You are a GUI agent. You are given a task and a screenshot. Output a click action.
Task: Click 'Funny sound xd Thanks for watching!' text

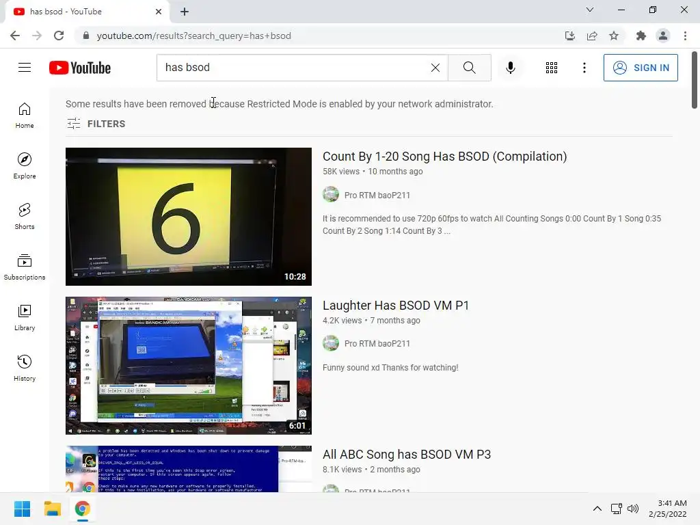390,367
